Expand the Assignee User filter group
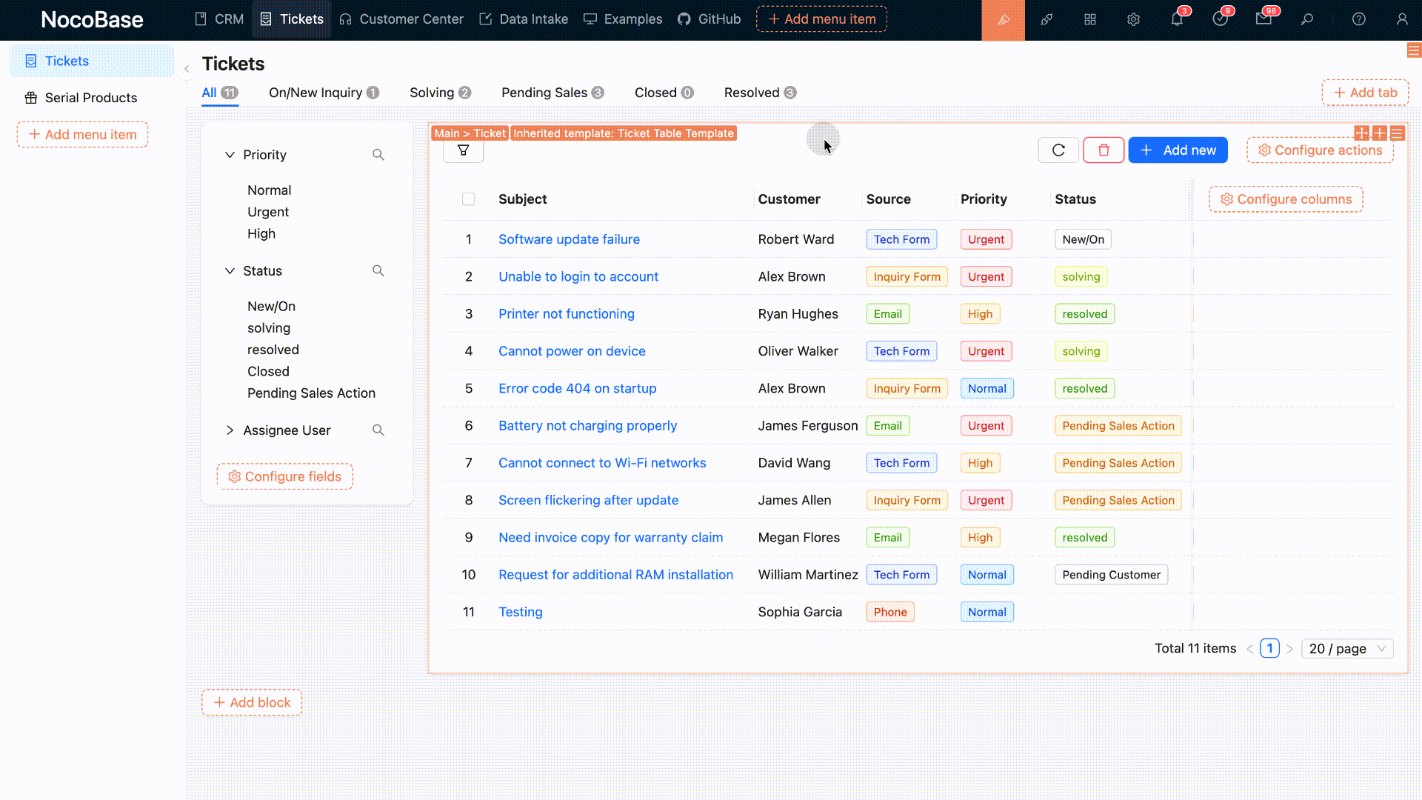 pos(230,430)
